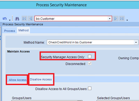Click inside the bo.Customer text field
Screen dimensions: 139x101
pos(71,19)
